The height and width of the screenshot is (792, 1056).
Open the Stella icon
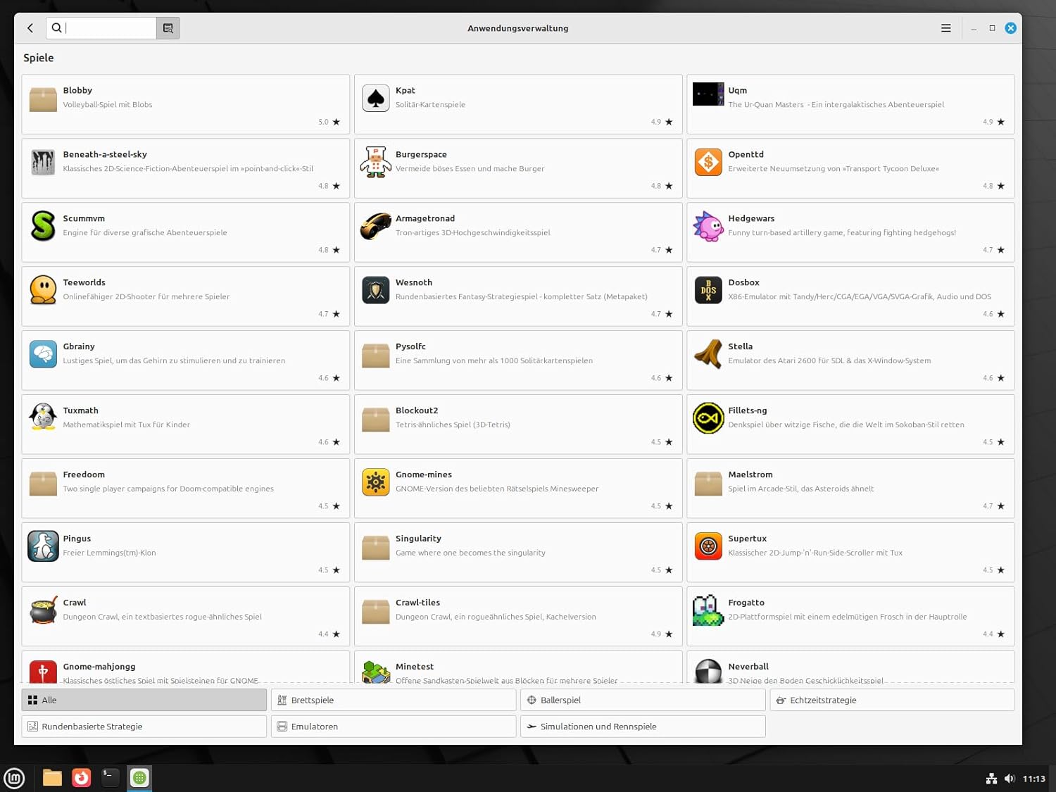click(x=708, y=354)
